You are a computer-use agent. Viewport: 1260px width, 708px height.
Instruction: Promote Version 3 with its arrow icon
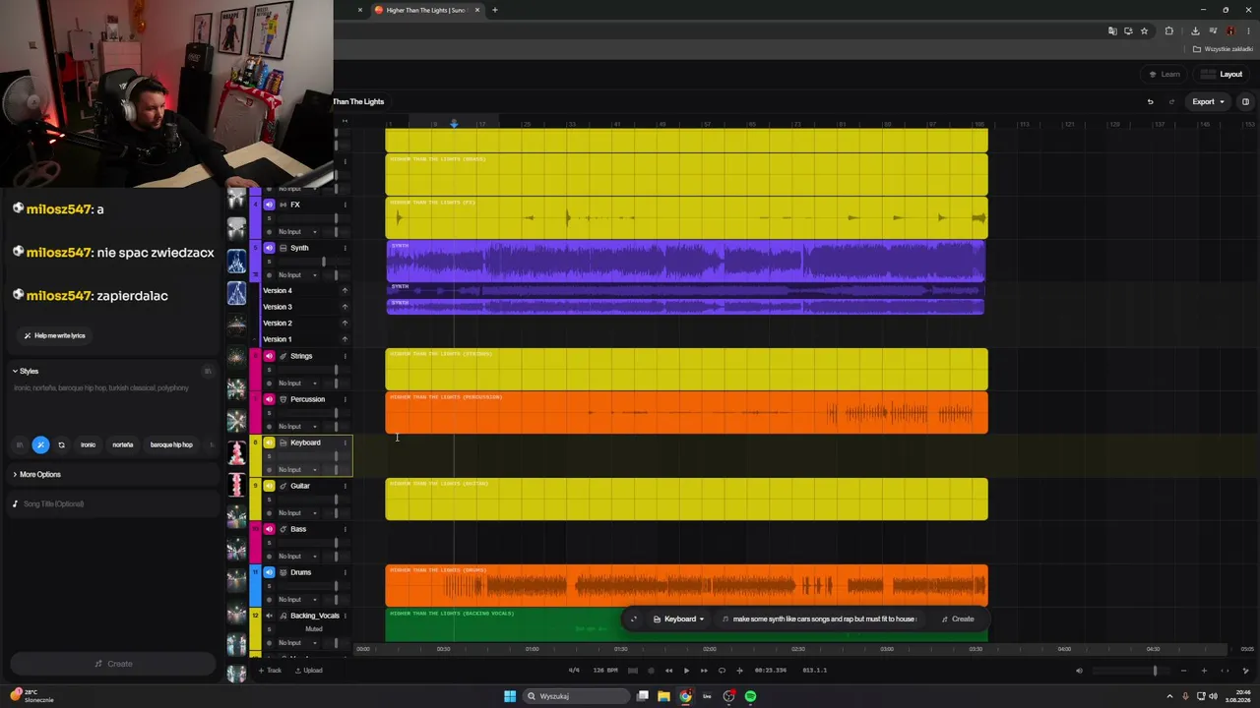click(345, 307)
